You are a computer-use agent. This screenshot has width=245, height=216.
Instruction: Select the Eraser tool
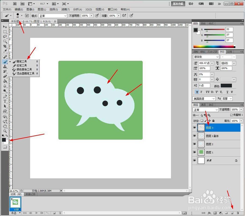[5, 76]
